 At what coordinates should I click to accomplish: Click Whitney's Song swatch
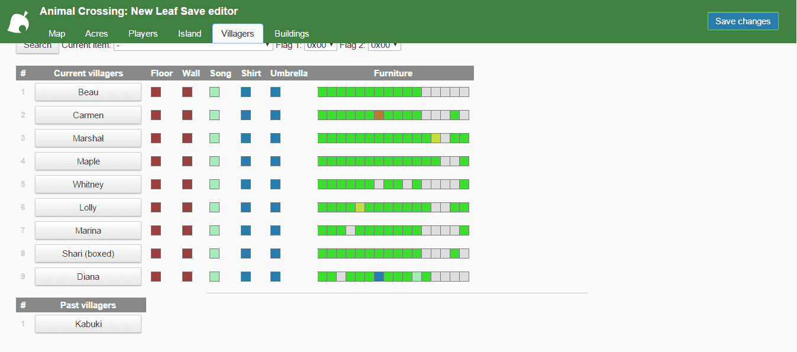pos(214,185)
